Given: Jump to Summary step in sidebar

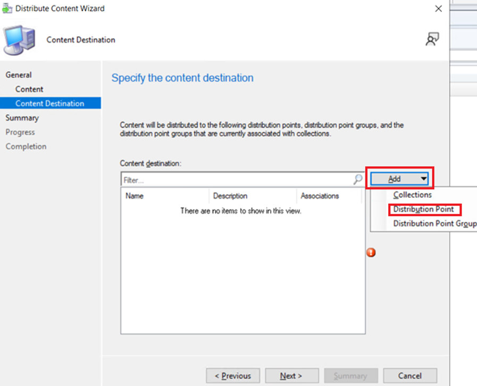Looking at the screenshot, I should point(22,118).
